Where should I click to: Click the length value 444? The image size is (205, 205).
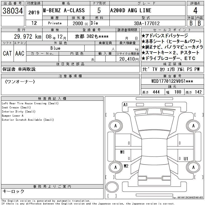click(156, 92)
